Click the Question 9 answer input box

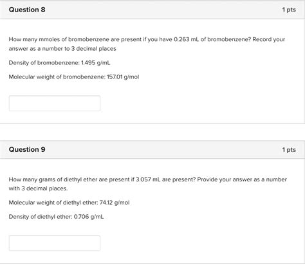pos(55,243)
